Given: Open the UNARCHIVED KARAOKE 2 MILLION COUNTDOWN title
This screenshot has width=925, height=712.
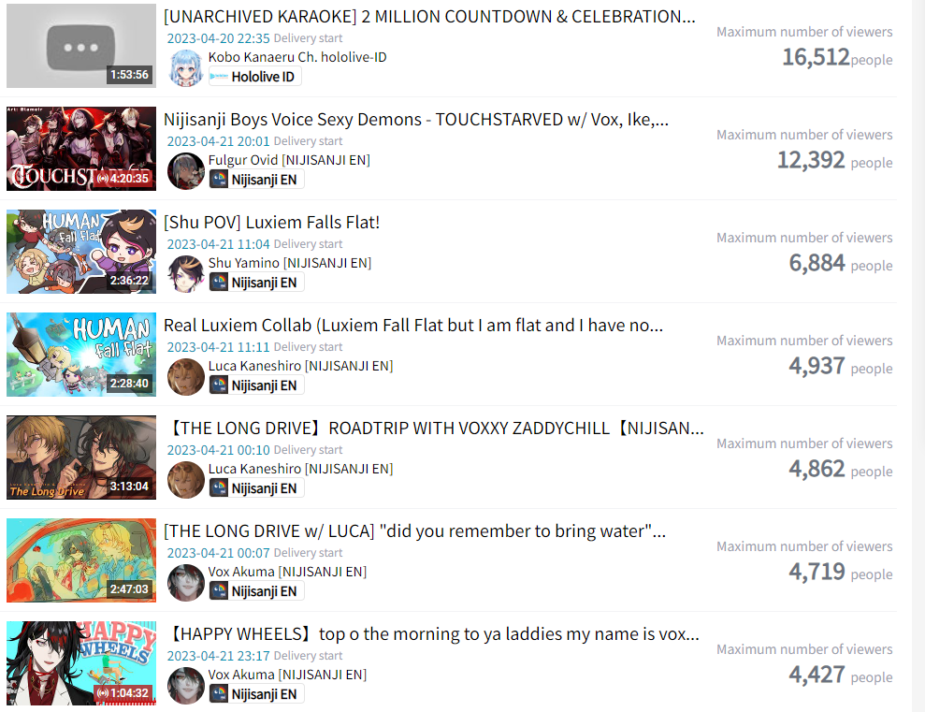Looking at the screenshot, I should point(429,17).
